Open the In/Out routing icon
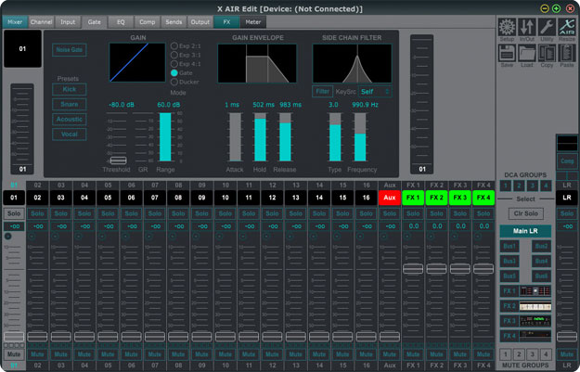Screen dimensions: 580x372 pos(527,27)
